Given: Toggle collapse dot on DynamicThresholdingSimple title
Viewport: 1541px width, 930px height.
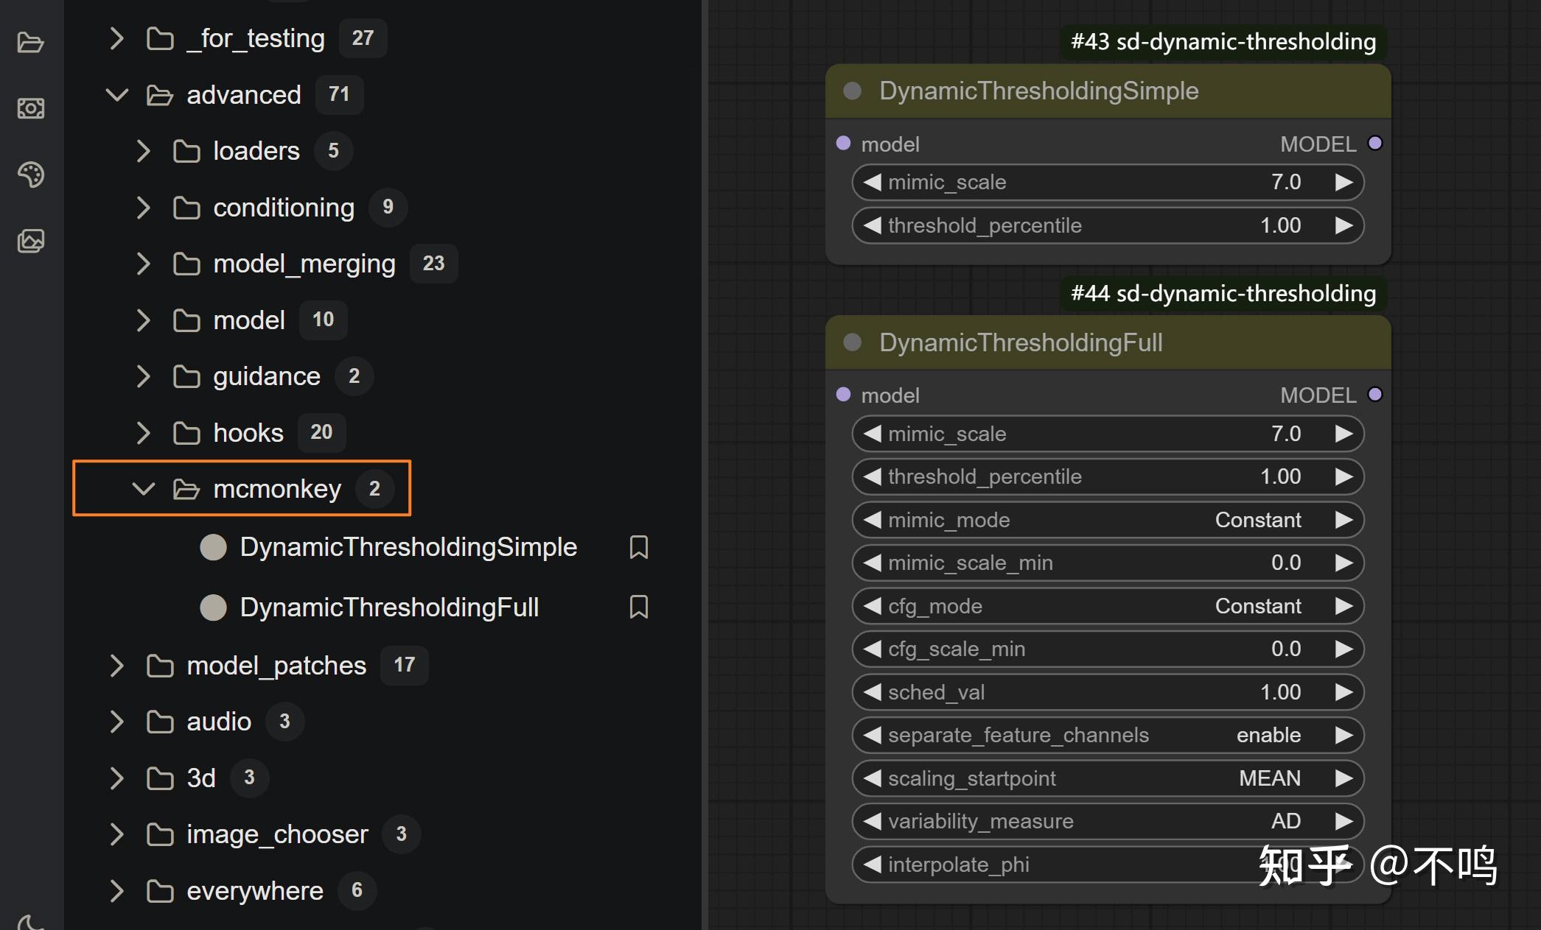Looking at the screenshot, I should [x=853, y=91].
